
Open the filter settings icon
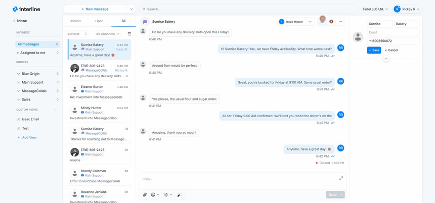[x=129, y=34]
